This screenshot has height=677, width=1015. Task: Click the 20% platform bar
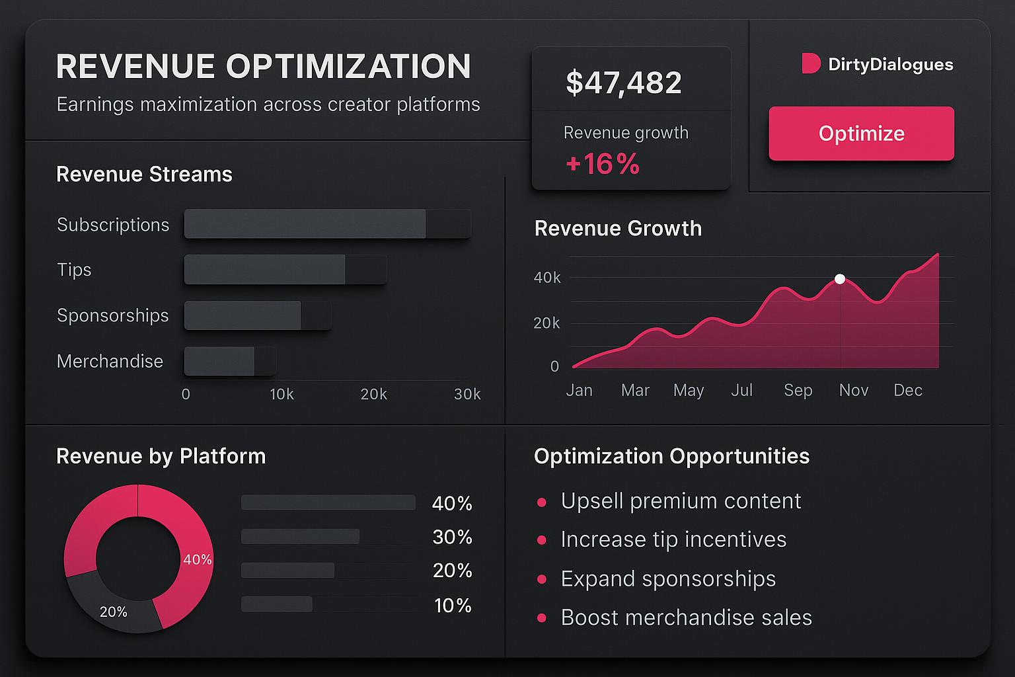[x=287, y=570]
